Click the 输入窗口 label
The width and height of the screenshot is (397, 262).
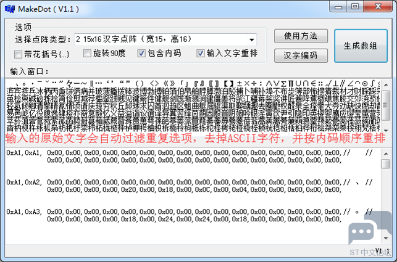click(29, 72)
